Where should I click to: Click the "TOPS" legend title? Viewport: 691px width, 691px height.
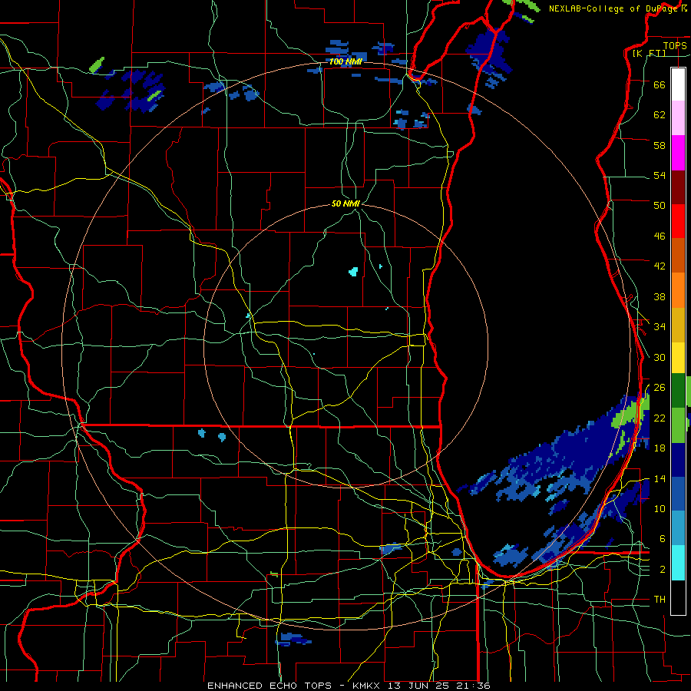point(675,45)
